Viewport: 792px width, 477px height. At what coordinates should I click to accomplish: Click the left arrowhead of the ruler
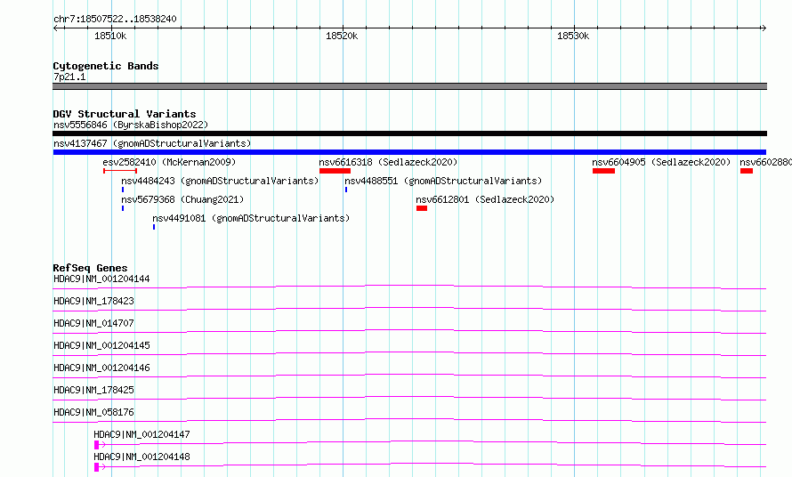coord(55,28)
